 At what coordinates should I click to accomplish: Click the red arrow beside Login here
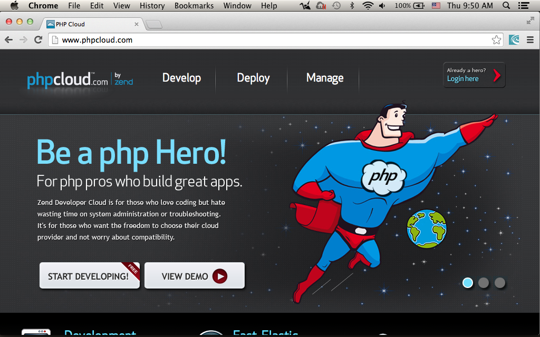coord(496,75)
